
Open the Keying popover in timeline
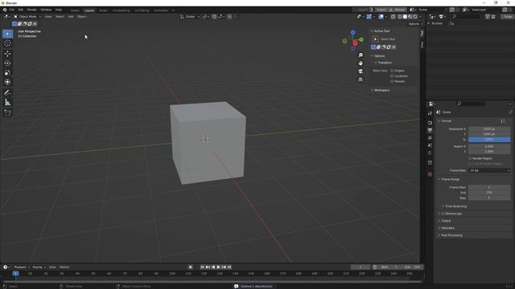pyautogui.click(x=39, y=267)
